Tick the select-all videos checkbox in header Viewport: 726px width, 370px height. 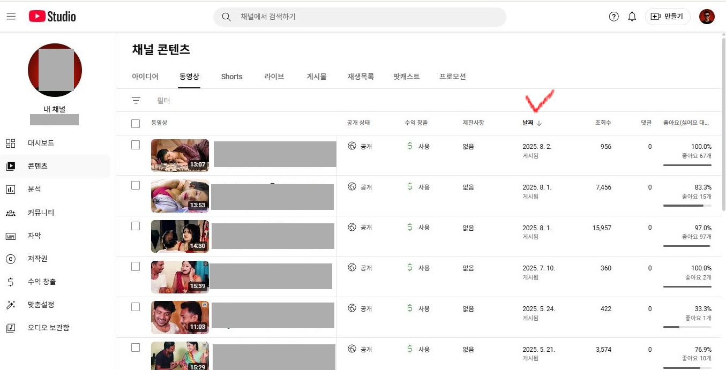[136, 124]
